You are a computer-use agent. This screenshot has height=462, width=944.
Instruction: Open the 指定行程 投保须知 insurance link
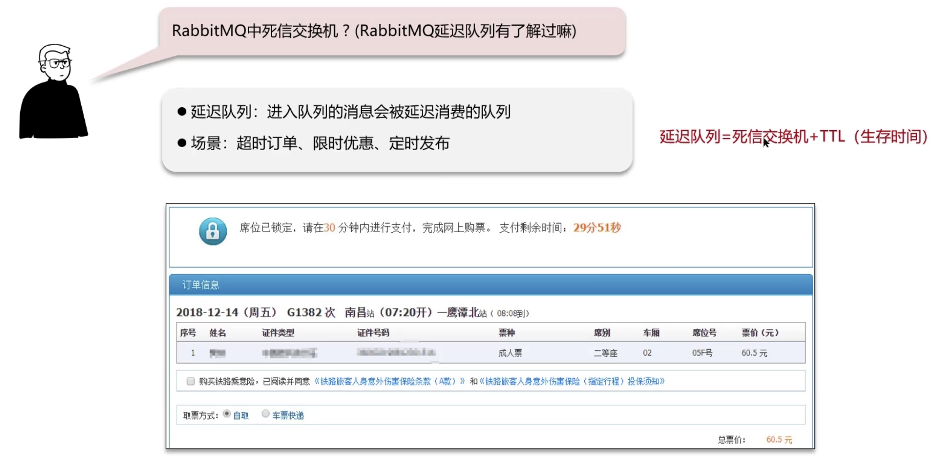pyautogui.click(x=571, y=381)
